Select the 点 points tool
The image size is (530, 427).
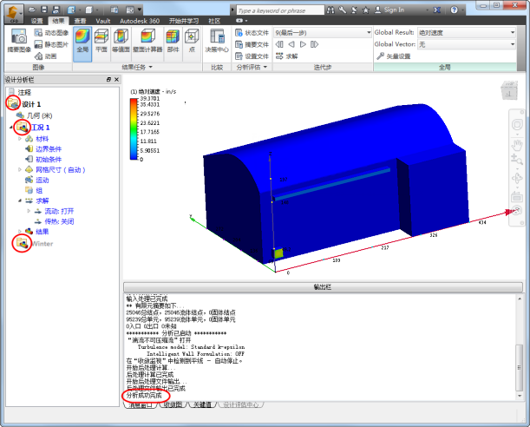192,42
